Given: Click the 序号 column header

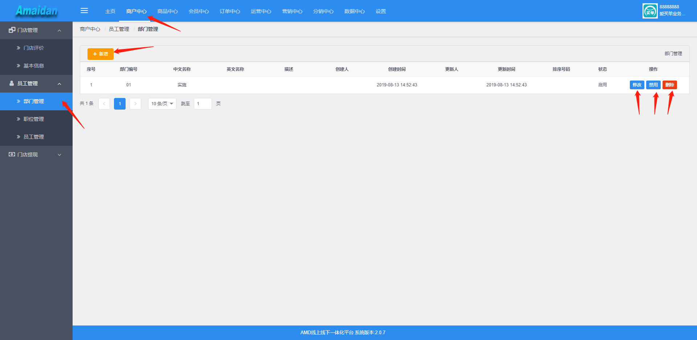Looking at the screenshot, I should pos(91,69).
